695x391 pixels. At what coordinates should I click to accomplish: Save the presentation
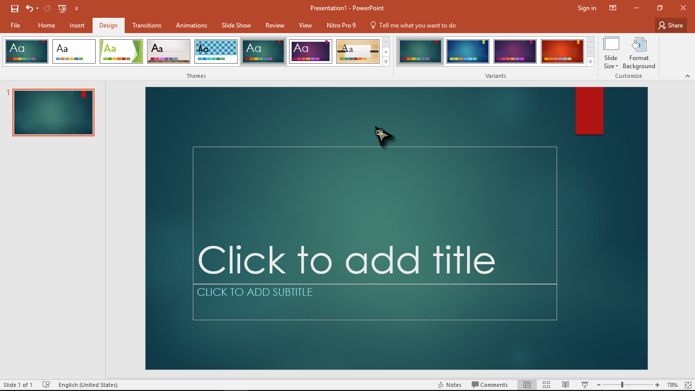(x=14, y=8)
